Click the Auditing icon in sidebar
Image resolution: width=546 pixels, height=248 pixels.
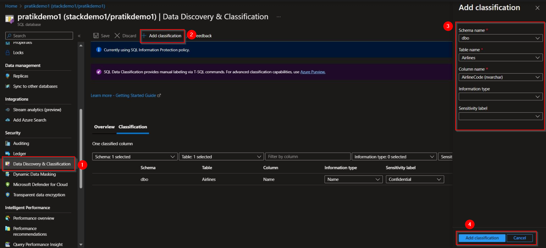[8, 143]
